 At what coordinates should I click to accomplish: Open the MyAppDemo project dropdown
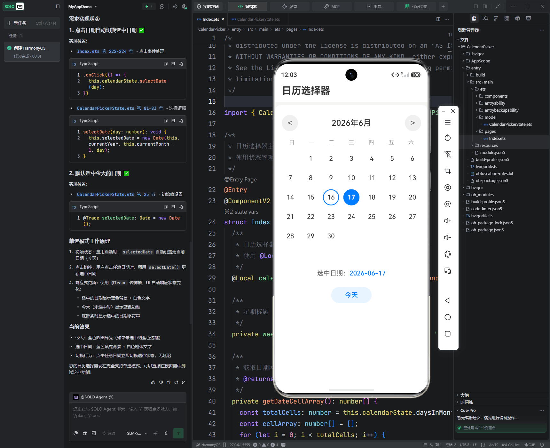(x=82, y=6)
